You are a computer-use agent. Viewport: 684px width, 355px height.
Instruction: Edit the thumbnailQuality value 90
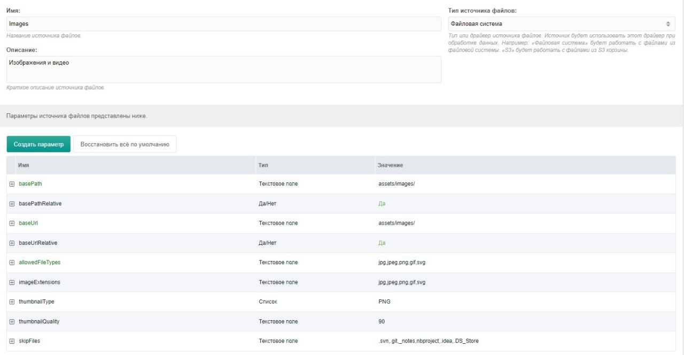[382, 321]
